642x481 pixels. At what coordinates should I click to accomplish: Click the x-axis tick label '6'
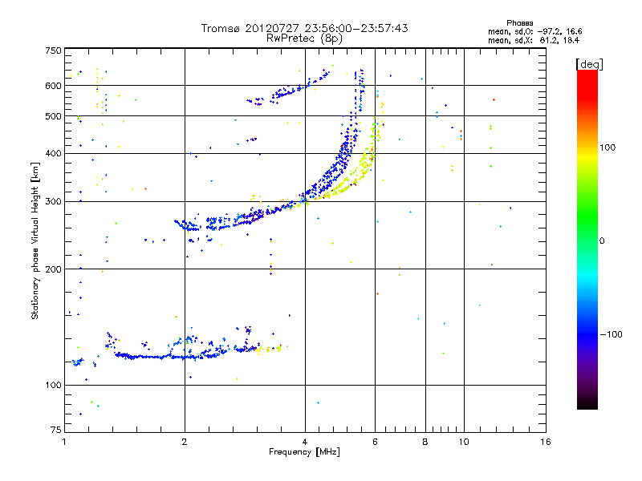click(375, 442)
